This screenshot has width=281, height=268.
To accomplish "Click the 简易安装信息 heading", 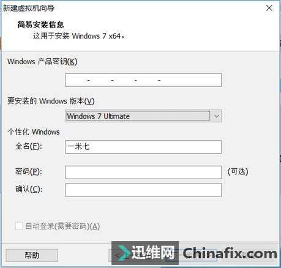I will coord(40,24).
